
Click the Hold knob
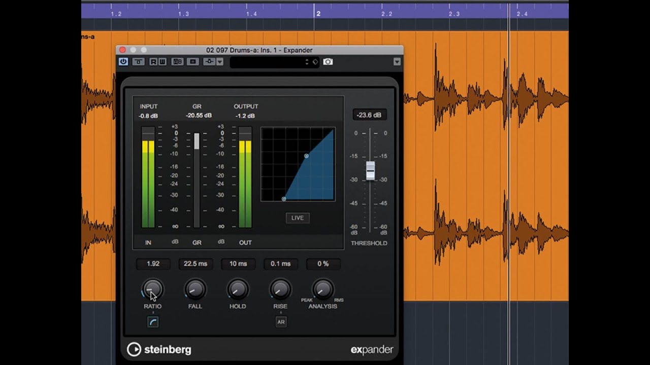[238, 289]
